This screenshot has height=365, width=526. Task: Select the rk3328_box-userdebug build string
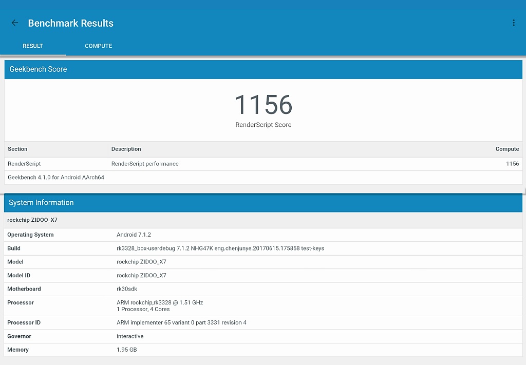[220, 248]
